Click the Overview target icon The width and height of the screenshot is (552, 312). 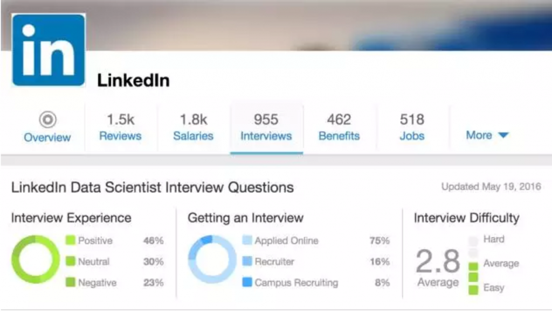[47, 119]
